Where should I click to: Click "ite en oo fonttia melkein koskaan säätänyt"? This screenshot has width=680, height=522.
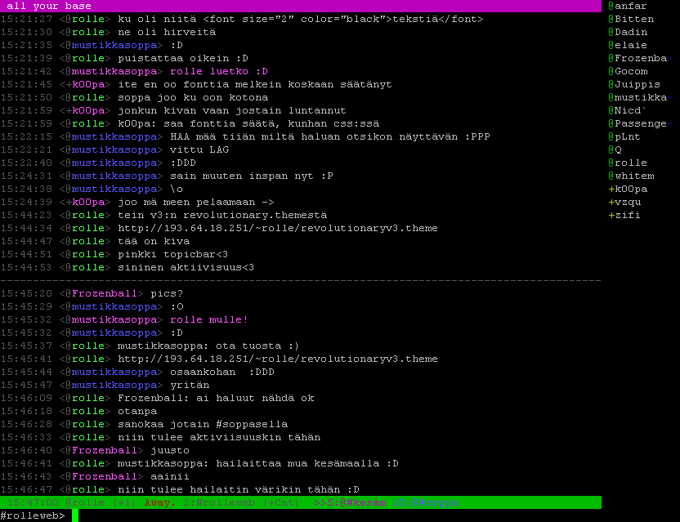(x=255, y=84)
